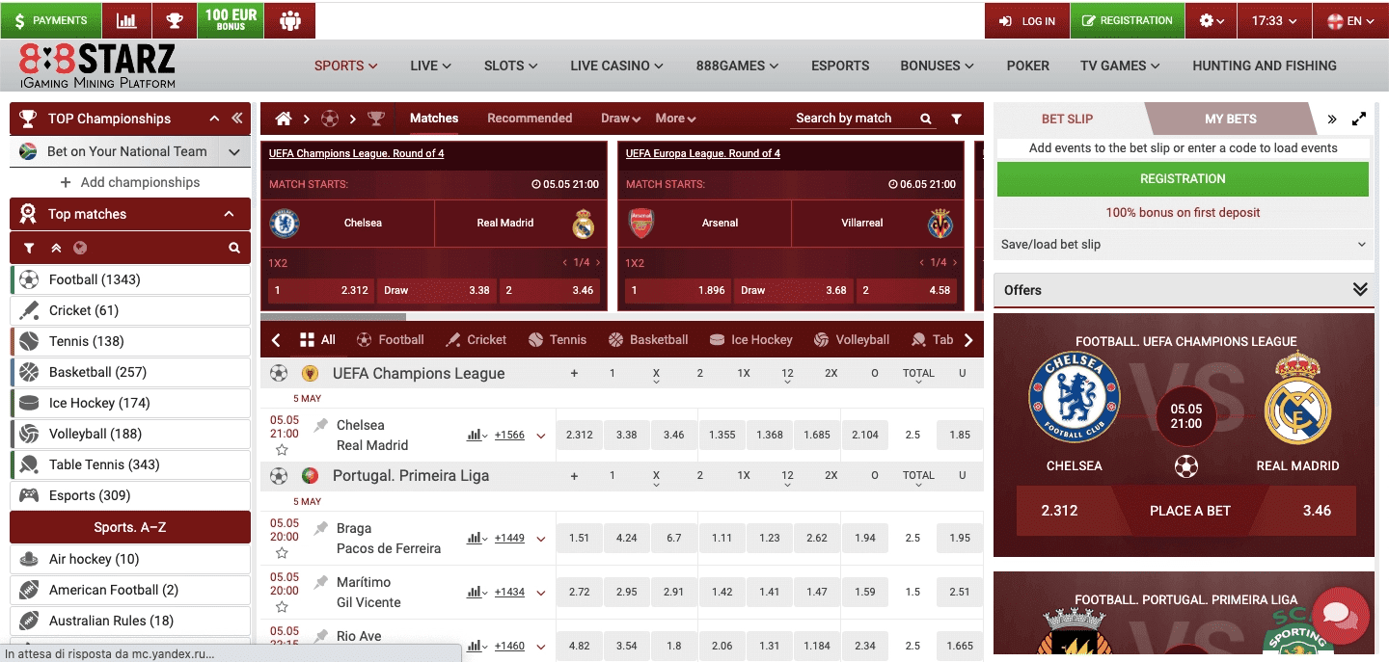The height and width of the screenshot is (662, 1389).
Task: Pin the Marítimo vs Gil Vicente match
Action: click(x=321, y=582)
